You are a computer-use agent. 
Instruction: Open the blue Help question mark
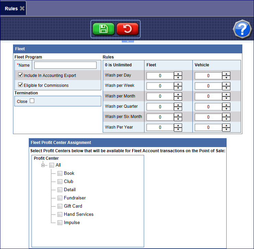point(242,29)
